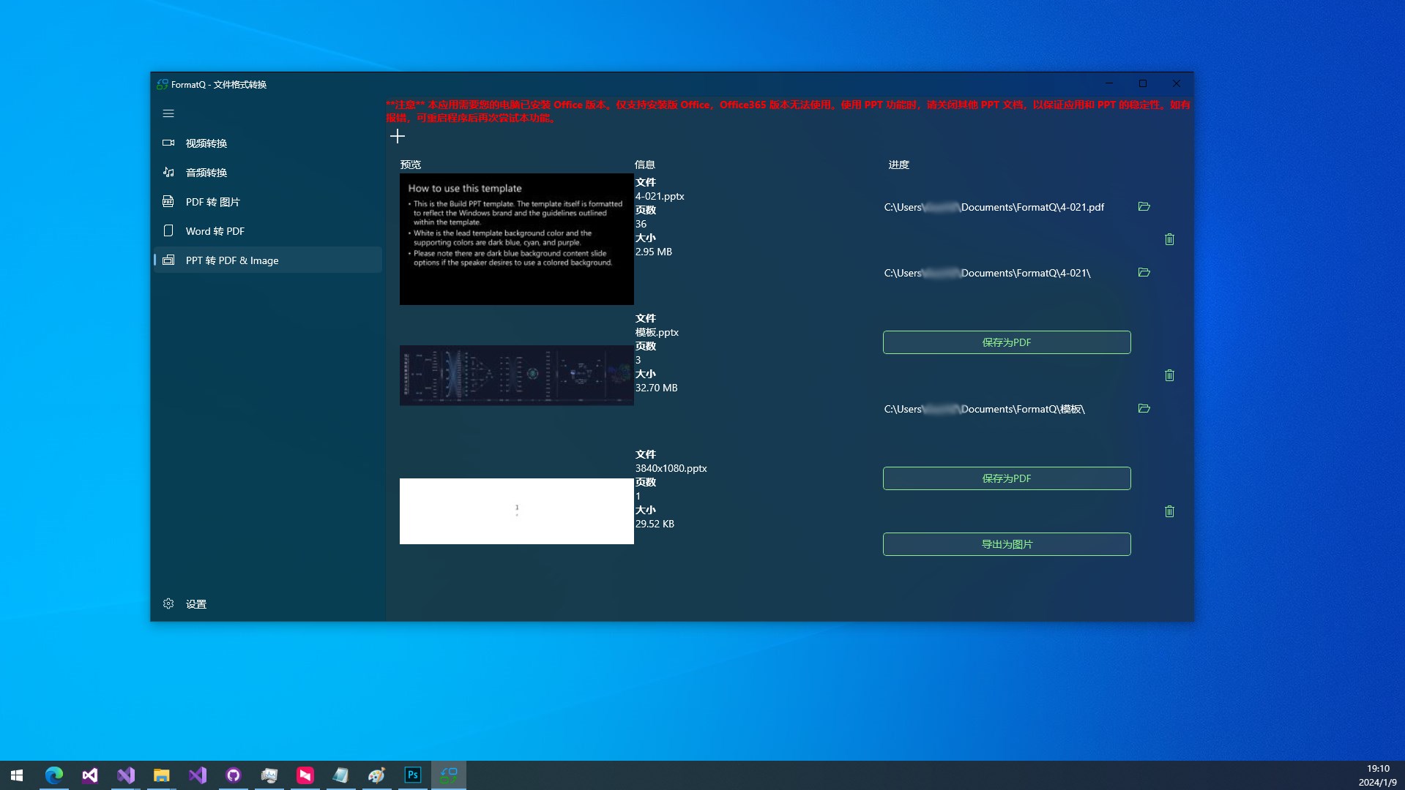Click the red Office requirement notice text
This screenshot has height=790, width=1405.
pos(789,111)
